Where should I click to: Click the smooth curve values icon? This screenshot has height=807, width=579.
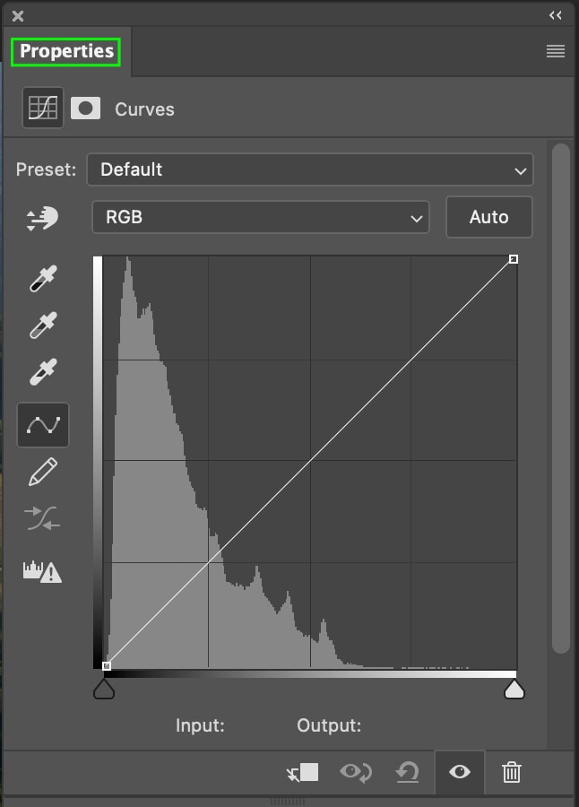pos(42,518)
